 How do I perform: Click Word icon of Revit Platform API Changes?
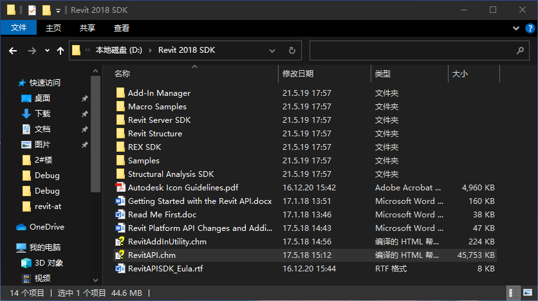tap(120, 228)
